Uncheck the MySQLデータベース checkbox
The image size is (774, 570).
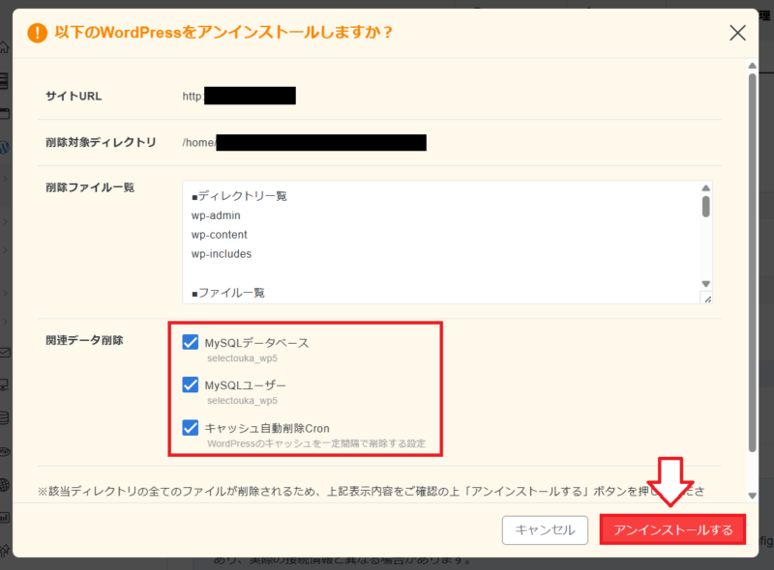pyautogui.click(x=190, y=342)
